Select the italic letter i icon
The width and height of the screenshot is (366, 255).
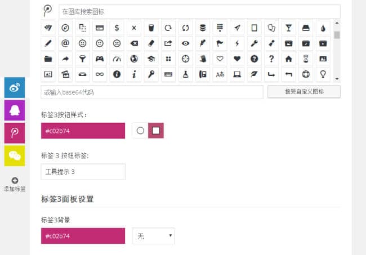134,74
